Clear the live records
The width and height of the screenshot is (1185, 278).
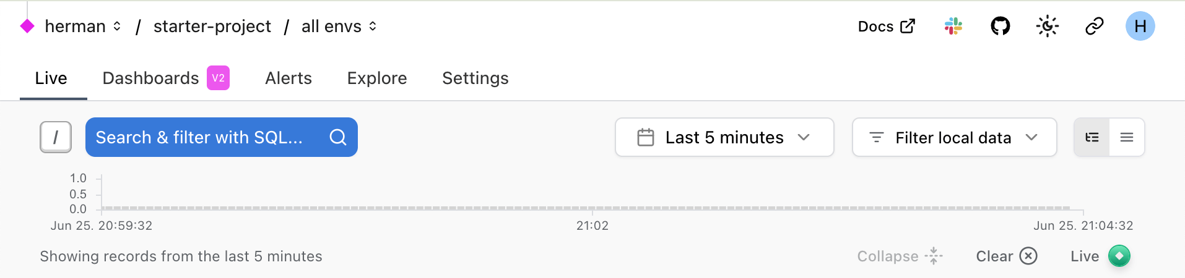(x=1006, y=256)
